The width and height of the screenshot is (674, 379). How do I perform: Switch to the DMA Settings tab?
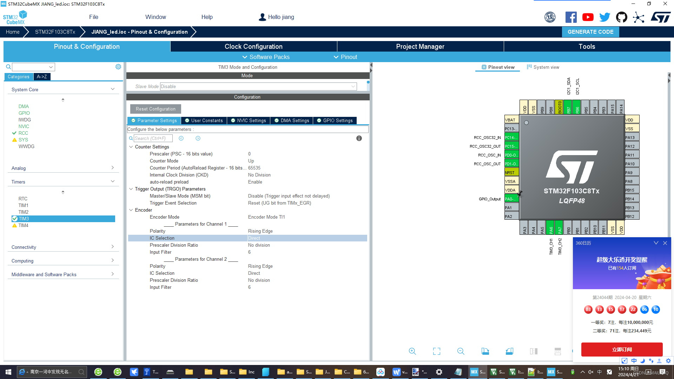pyautogui.click(x=295, y=120)
